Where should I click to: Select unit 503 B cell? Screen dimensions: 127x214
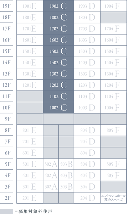pyautogui.click(x=66, y=164)
